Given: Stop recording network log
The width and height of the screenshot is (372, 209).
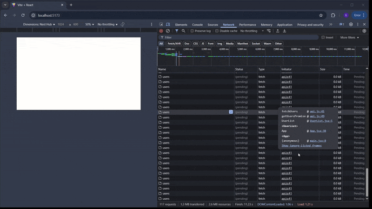Looking at the screenshot, I should [x=161, y=31].
